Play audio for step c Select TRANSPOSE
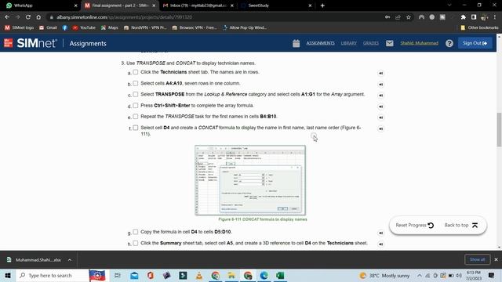The height and width of the screenshot is (282, 502). [x=380, y=96]
